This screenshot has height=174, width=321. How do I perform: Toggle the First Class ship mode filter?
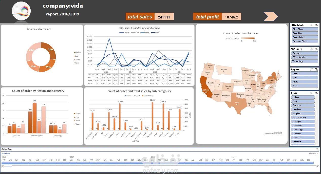point(305,29)
